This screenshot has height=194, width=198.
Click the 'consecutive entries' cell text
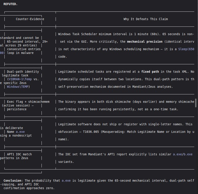point(24,49)
